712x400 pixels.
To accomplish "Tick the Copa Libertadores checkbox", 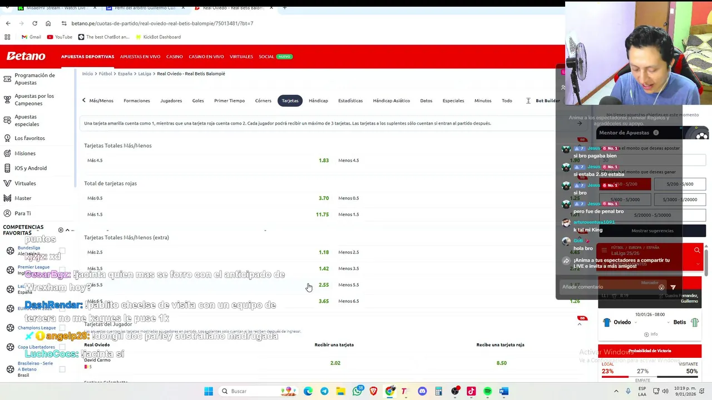I will [x=62, y=347].
